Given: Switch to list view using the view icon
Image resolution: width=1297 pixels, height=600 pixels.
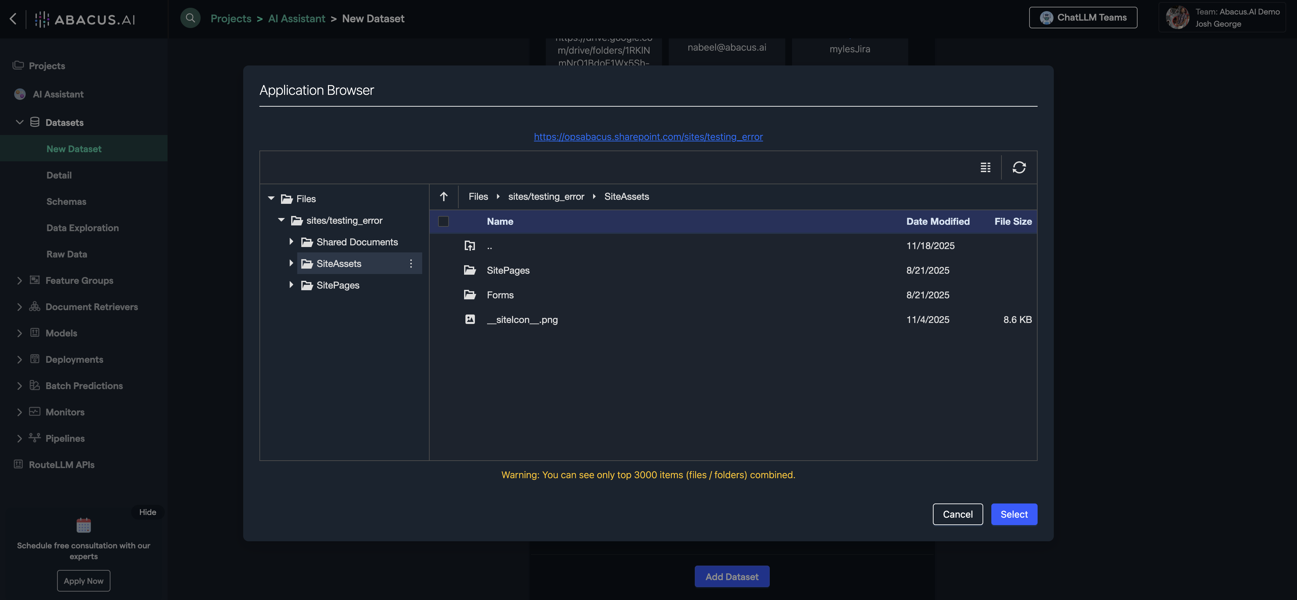Looking at the screenshot, I should click(x=985, y=167).
